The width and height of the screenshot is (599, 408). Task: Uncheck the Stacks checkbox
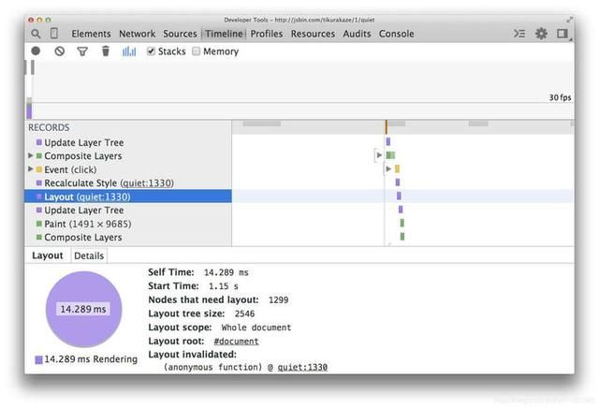(x=152, y=51)
